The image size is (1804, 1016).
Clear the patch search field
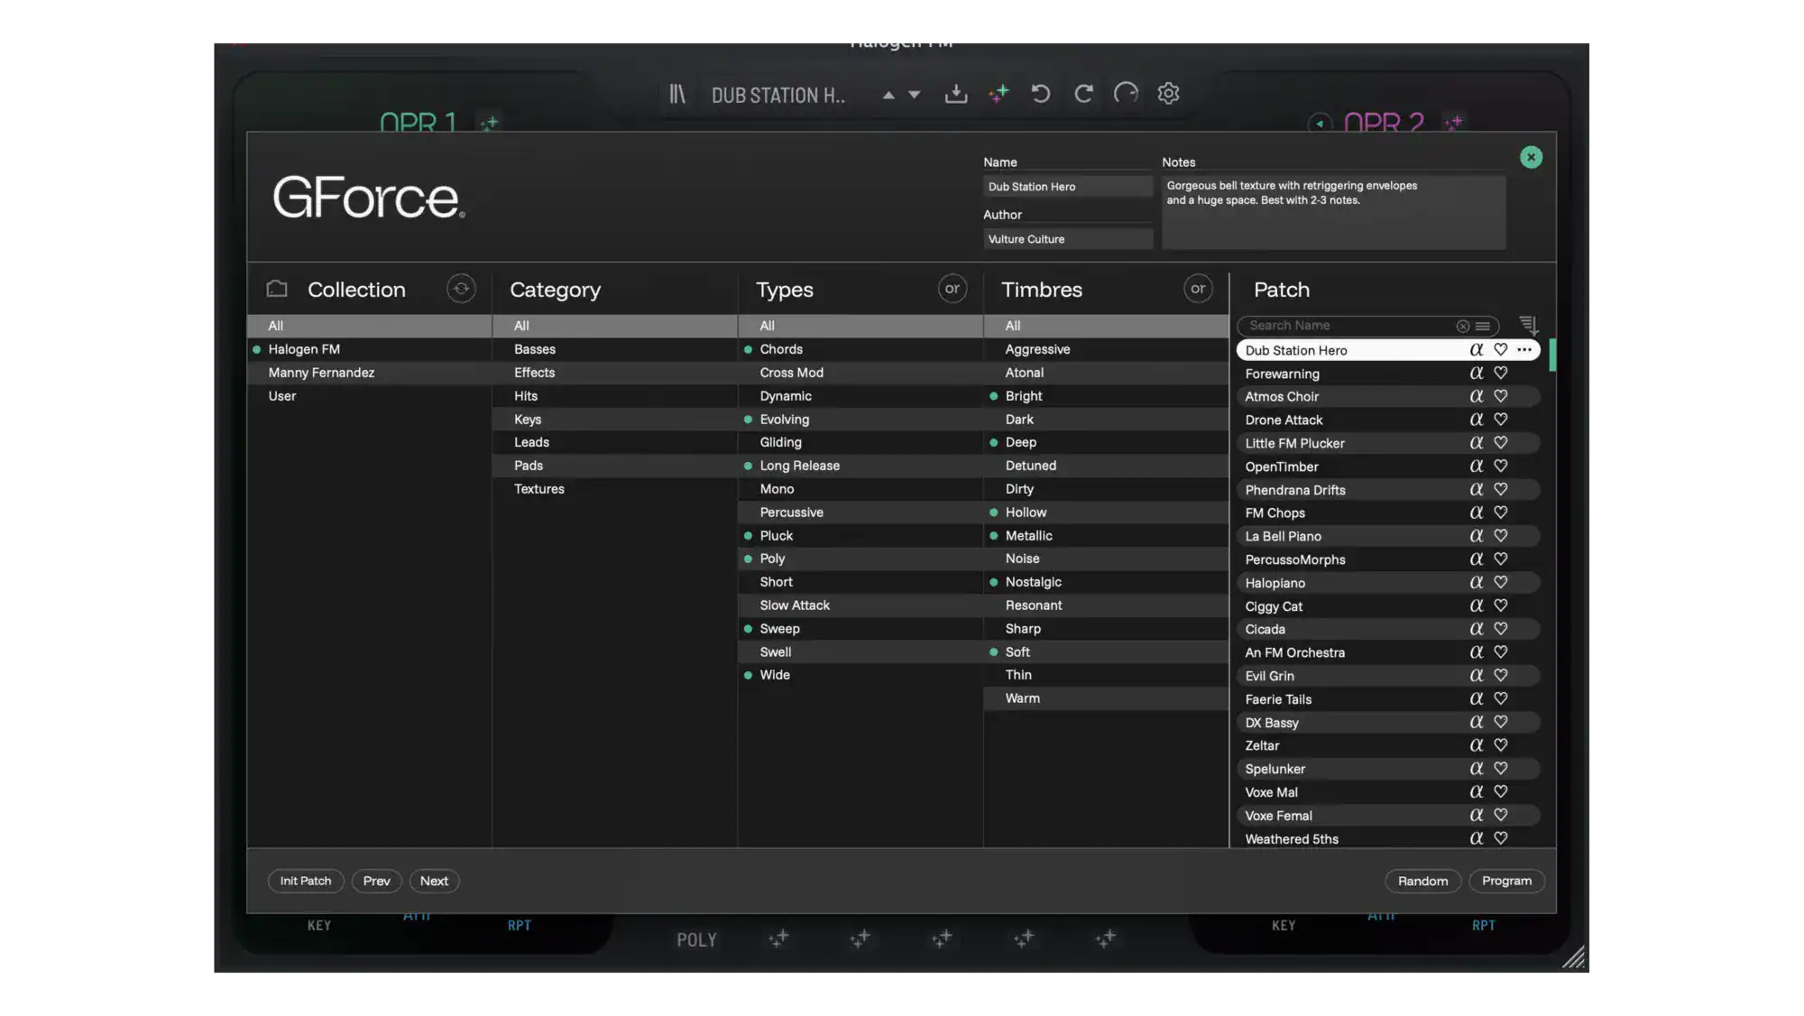pos(1462,326)
